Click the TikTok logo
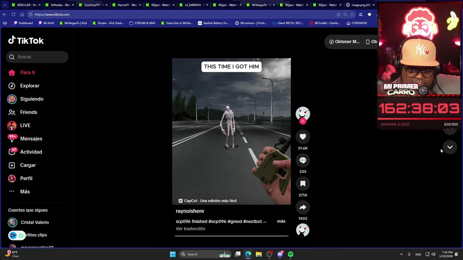 pyautogui.click(x=26, y=40)
